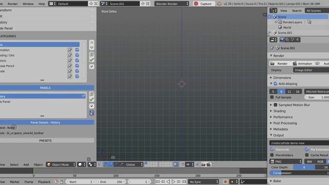Open the Help menu
The image size is (329, 185).
[42, 4]
